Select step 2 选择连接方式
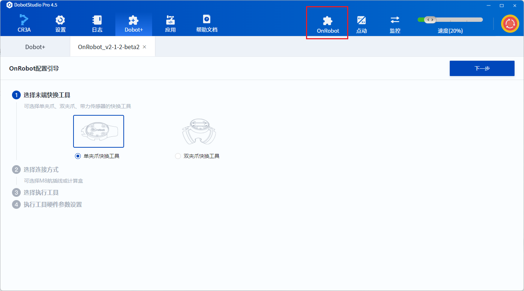This screenshot has width=524, height=291. pos(35,170)
